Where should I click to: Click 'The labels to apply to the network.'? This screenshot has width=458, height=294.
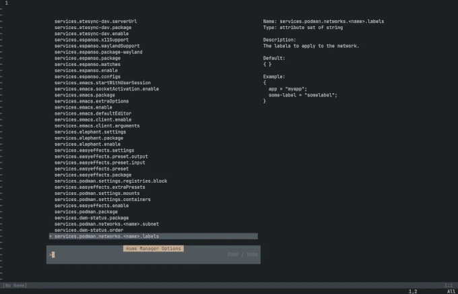pos(311,46)
